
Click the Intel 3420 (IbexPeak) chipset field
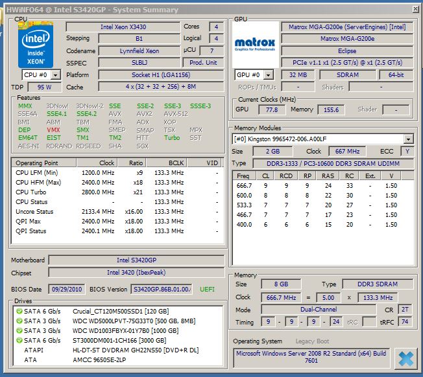136,273
